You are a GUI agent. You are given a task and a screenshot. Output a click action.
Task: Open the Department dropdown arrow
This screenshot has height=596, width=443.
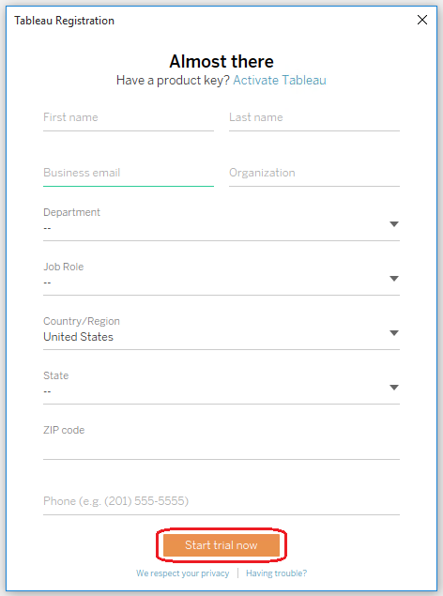(x=394, y=224)
